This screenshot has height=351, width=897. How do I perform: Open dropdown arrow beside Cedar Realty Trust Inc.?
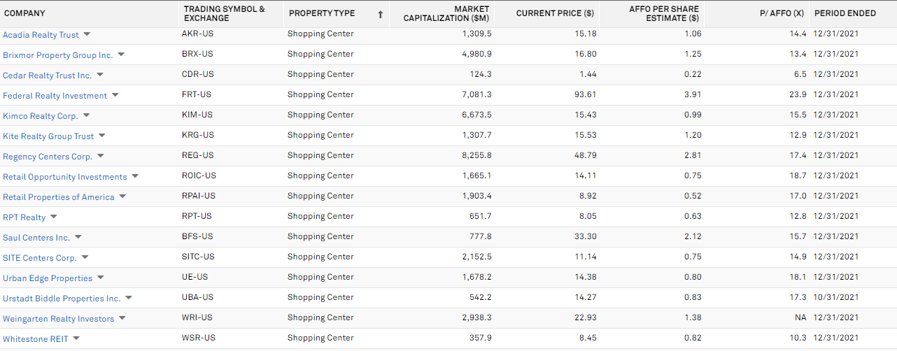coord(100,75)
